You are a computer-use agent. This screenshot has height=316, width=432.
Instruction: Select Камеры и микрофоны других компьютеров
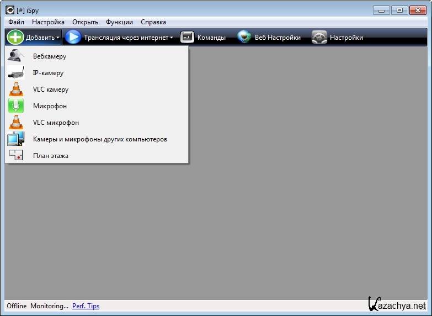click(x=100, y=139)
